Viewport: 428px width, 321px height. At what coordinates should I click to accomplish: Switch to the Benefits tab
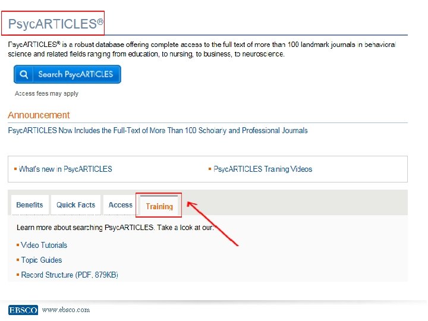coord(30,204)
